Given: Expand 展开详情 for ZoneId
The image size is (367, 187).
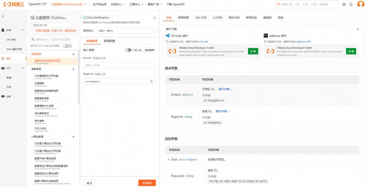Looking at the screenshot, I should click(x=225, y=89).
